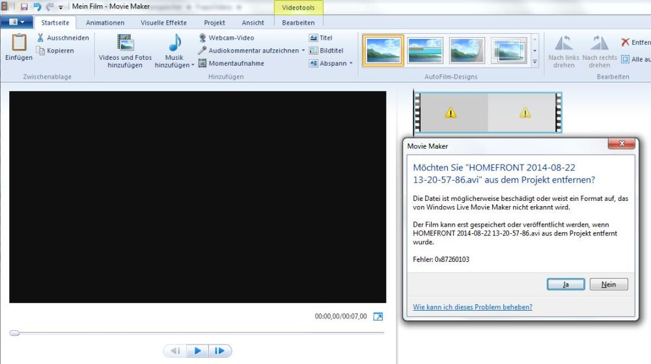
Task: Step to next frame button
Action: click(219, 351)
